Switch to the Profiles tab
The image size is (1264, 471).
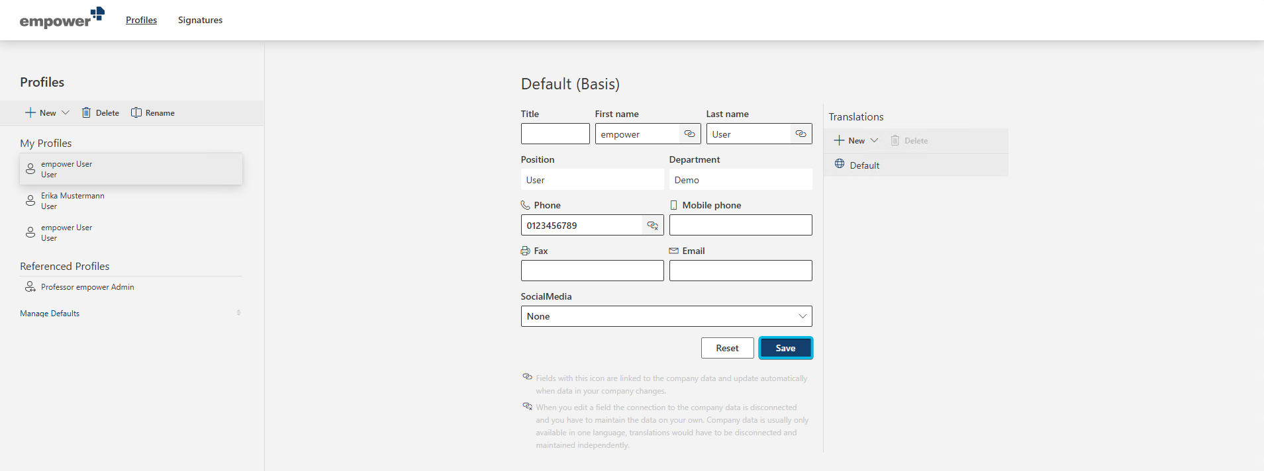141,20
